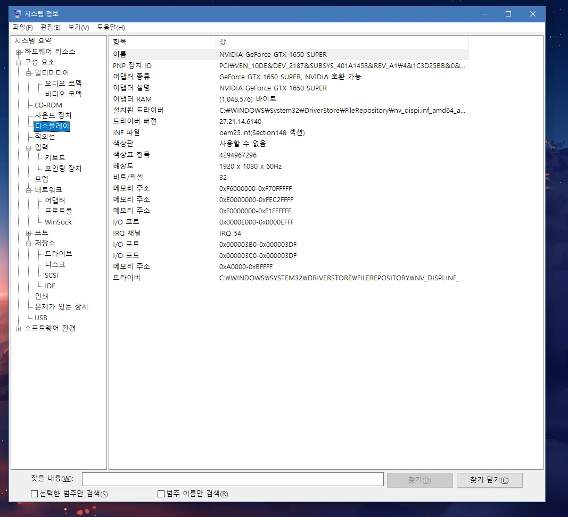Select SCSI tree item
The height and width of the screenshot is (517, 568).
click(52, 275)
